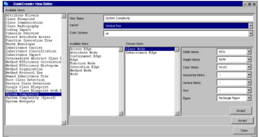Click the View Name field with System Complexity
Screen dimensions: 259x137
178,18
